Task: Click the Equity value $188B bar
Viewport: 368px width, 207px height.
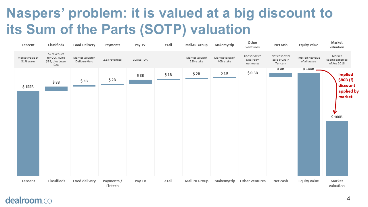Action: [308, 124]
